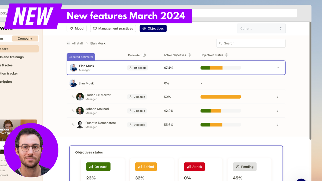Click the people icon on the 19 people badge

pyautogui.click(x=130, y=68)
